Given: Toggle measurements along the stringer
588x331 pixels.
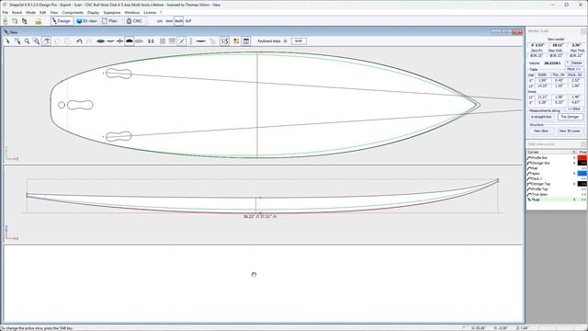Looking at the screenshot, I should pos(570,117).
